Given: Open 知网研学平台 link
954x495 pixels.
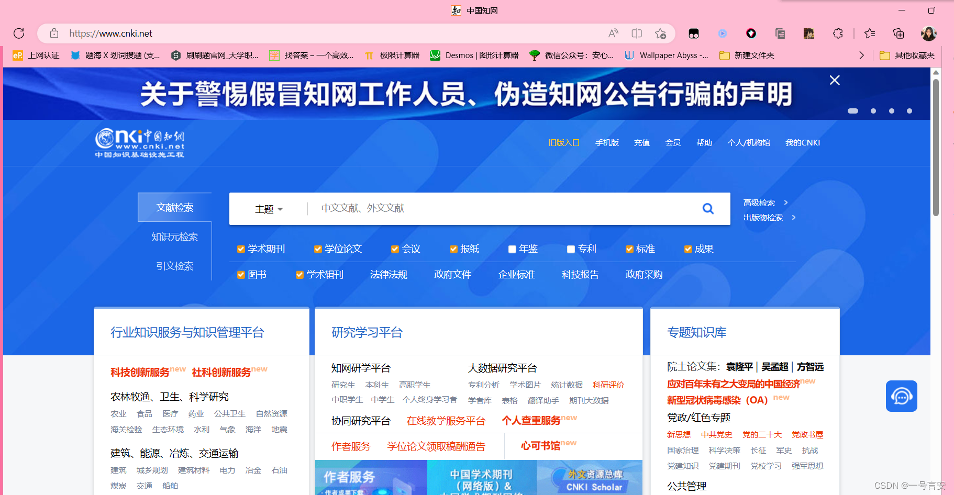Looking at the screenshot, I should tap(361, 368).
